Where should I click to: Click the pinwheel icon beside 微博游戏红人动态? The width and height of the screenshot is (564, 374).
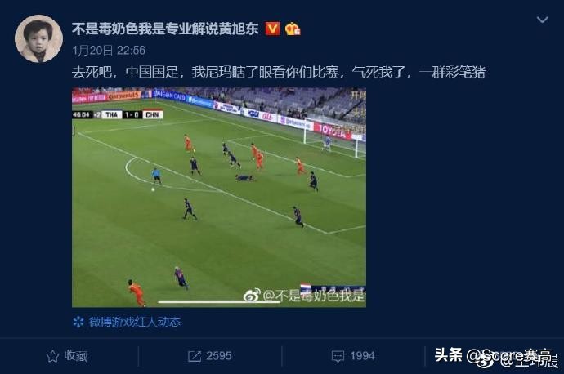click(78, 322)
